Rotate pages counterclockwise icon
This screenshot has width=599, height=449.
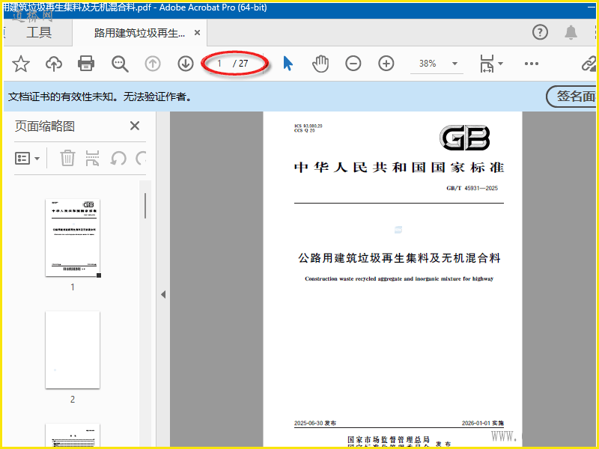click(x=118, y=158)
